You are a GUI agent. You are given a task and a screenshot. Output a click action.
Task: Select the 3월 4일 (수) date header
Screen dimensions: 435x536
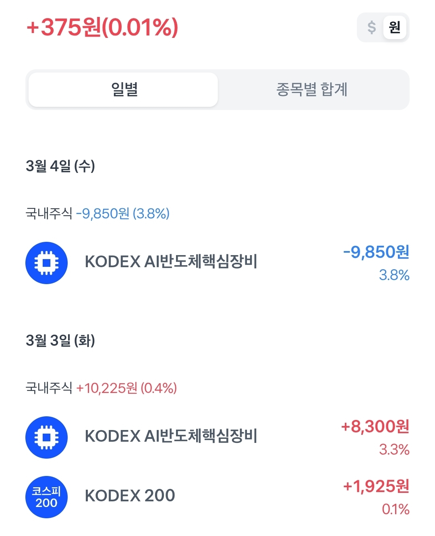60,166
